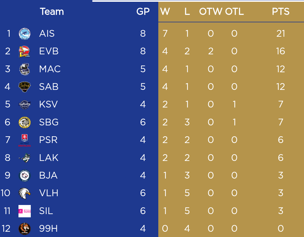Screen dimensions: 304x237
Task: Sort by GP column header
Action: (143, 11)
